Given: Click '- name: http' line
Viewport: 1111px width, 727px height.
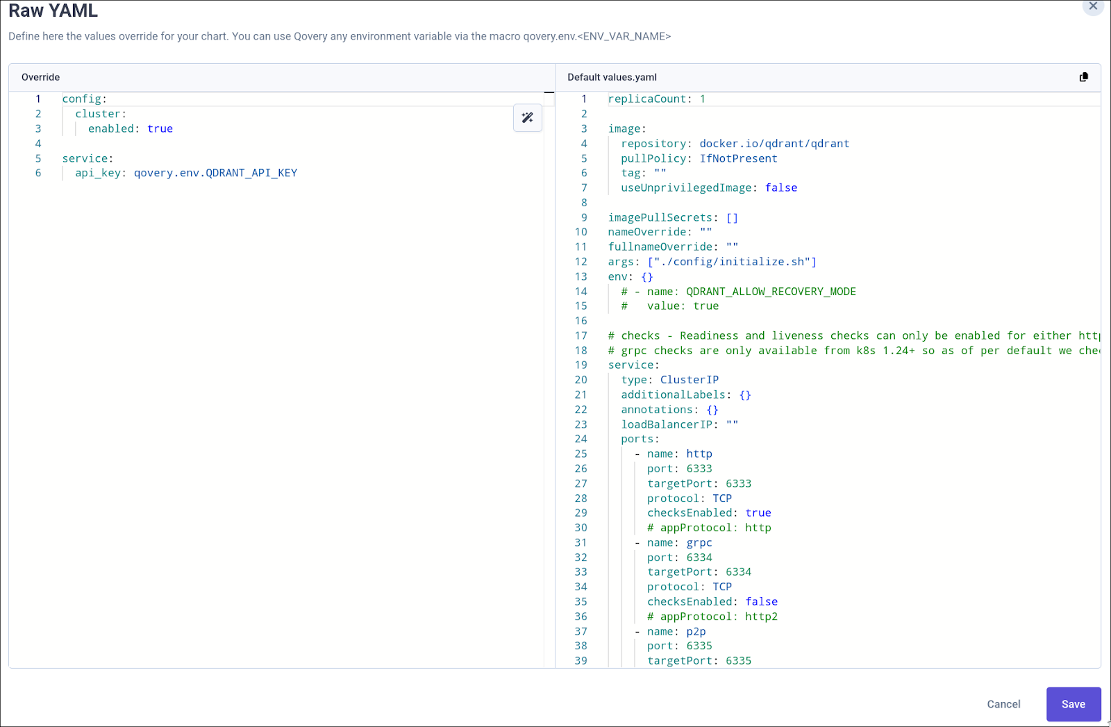Looking at the screenshot, I should click(x=674, y=454).
